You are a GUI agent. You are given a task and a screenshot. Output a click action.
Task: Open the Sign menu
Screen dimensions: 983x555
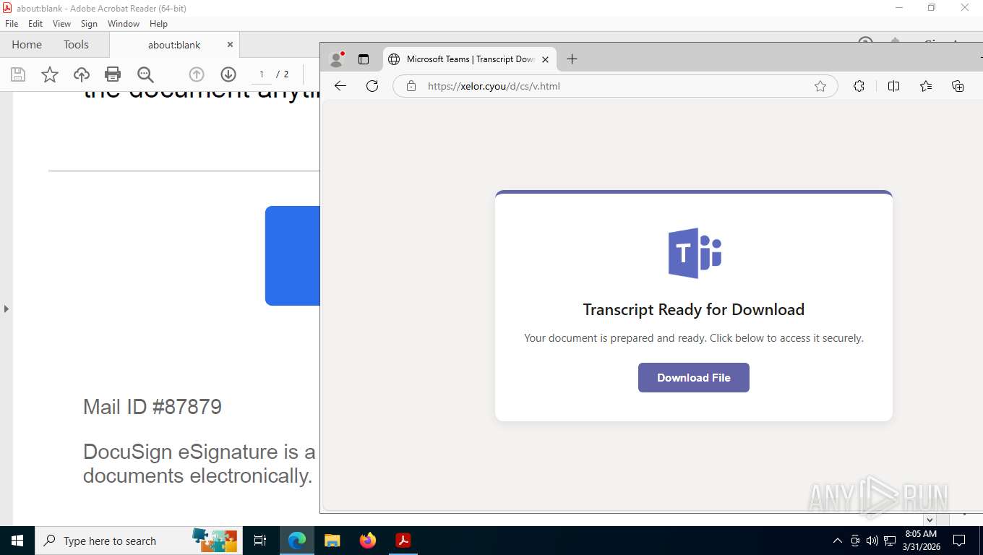tap(89, 24)
